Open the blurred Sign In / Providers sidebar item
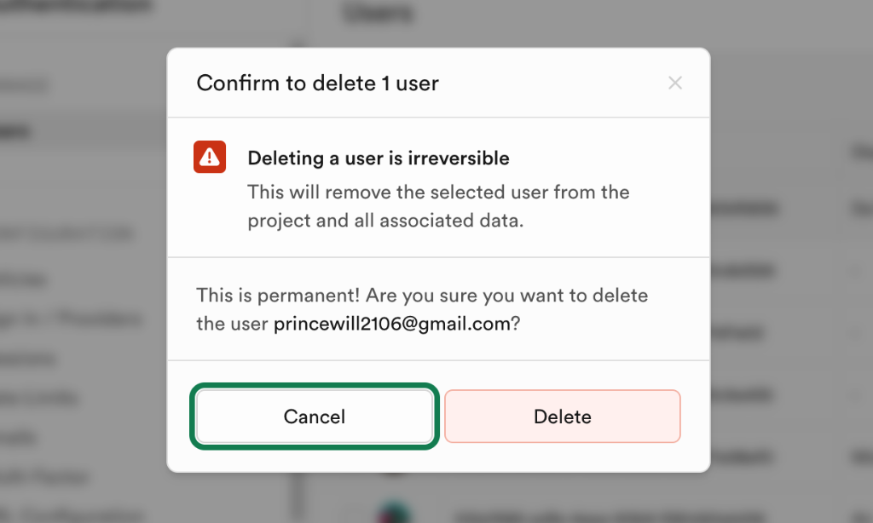The height and width of the screenshot is (523, 873). (x=68, y=319)
